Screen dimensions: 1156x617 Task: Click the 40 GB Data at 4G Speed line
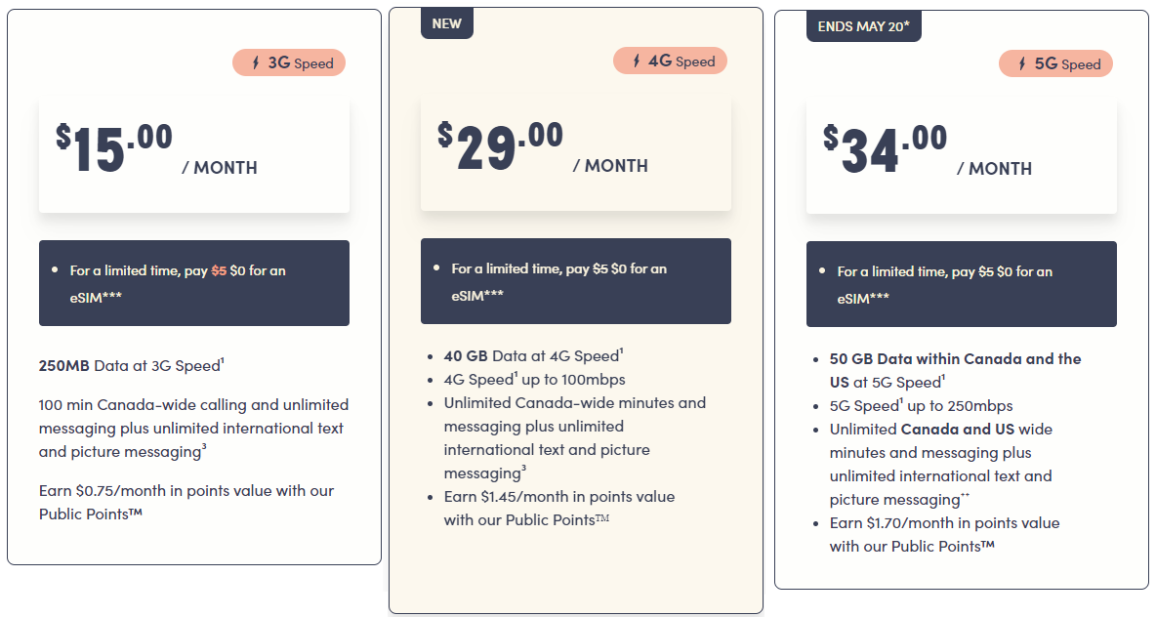click(533, 356)
